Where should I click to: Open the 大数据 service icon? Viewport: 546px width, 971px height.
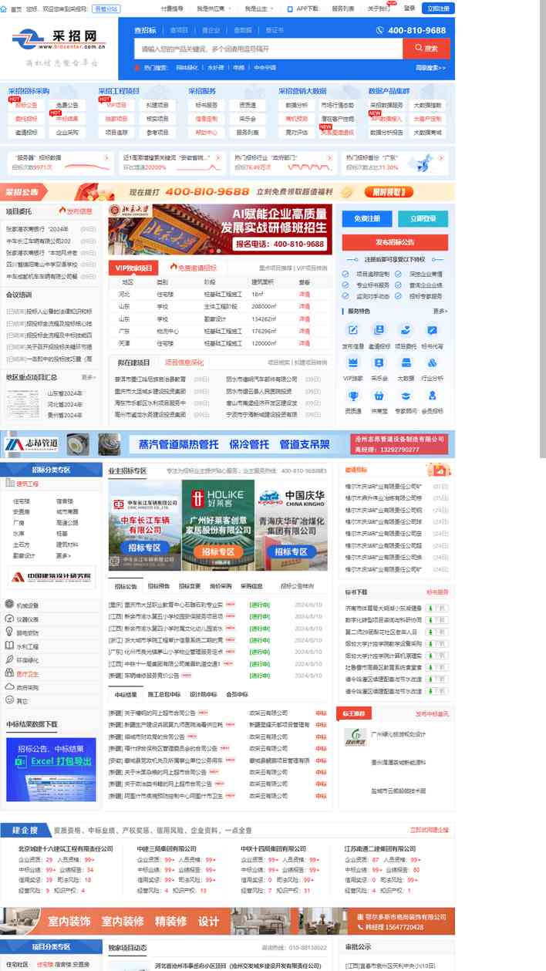406,362
